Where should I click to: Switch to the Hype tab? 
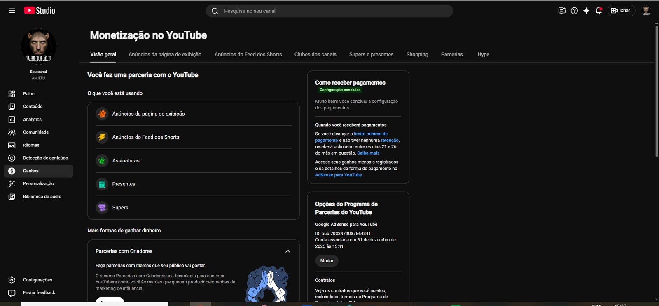pos(484,55)
